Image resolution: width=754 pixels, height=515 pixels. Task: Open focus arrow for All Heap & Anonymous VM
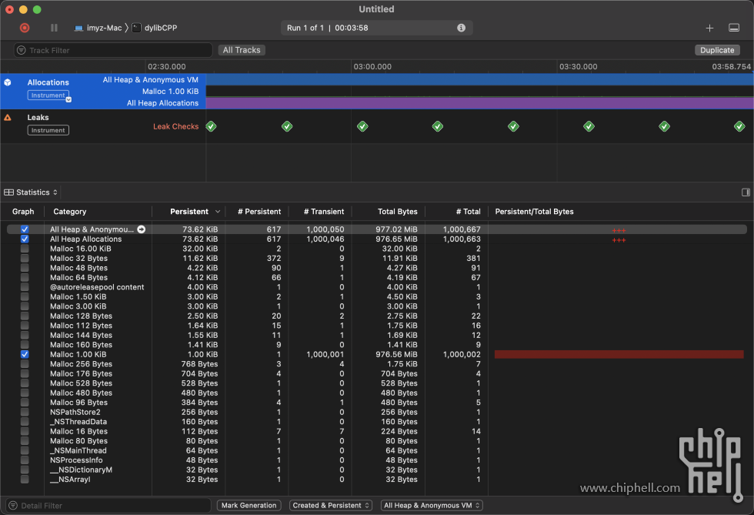point(142,229)
